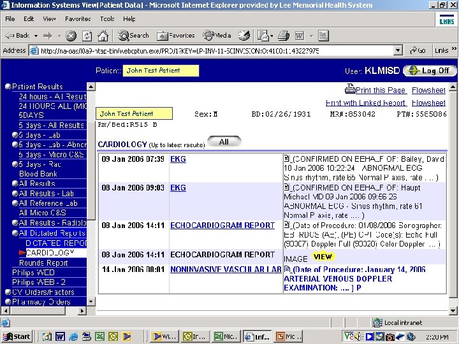The width and height of the screenshot is (459, 344).
Task: Click the document icon in 08 Jan EKG row
Action: (287, 187)
